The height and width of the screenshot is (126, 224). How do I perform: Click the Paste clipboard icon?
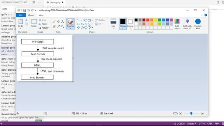[x=21, y=22]
